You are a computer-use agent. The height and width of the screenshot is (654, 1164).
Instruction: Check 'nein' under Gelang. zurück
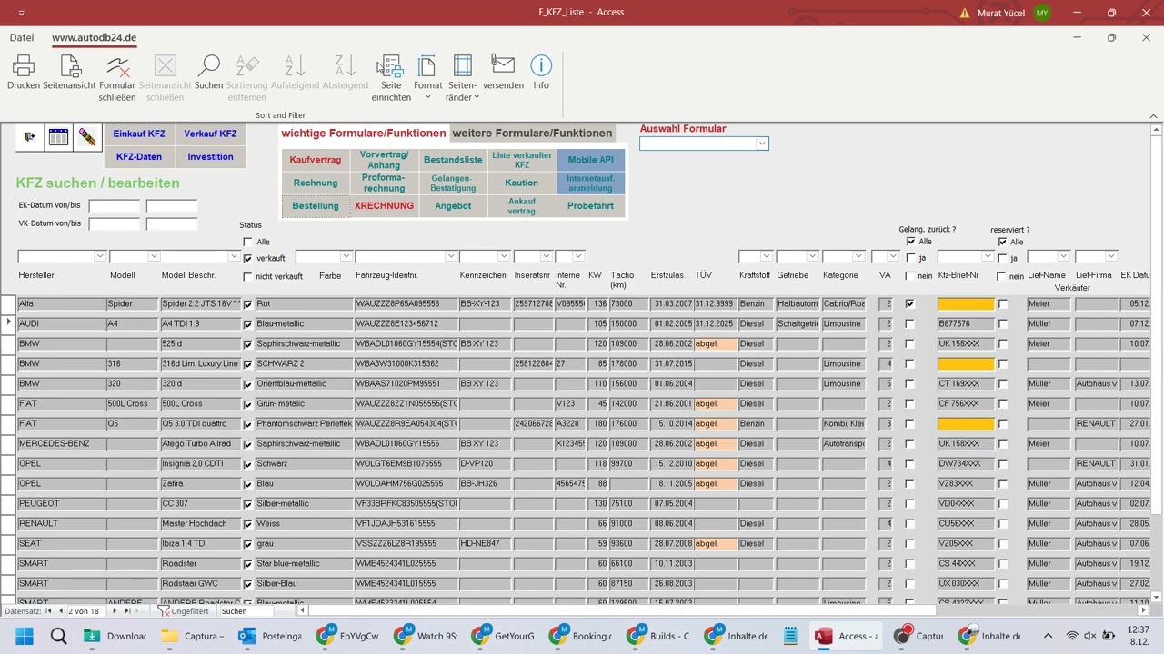(x=911, y=276)
